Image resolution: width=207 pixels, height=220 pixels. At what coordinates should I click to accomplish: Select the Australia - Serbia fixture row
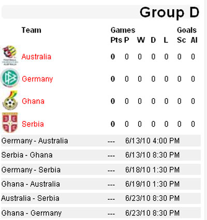[x=101, y=198]
